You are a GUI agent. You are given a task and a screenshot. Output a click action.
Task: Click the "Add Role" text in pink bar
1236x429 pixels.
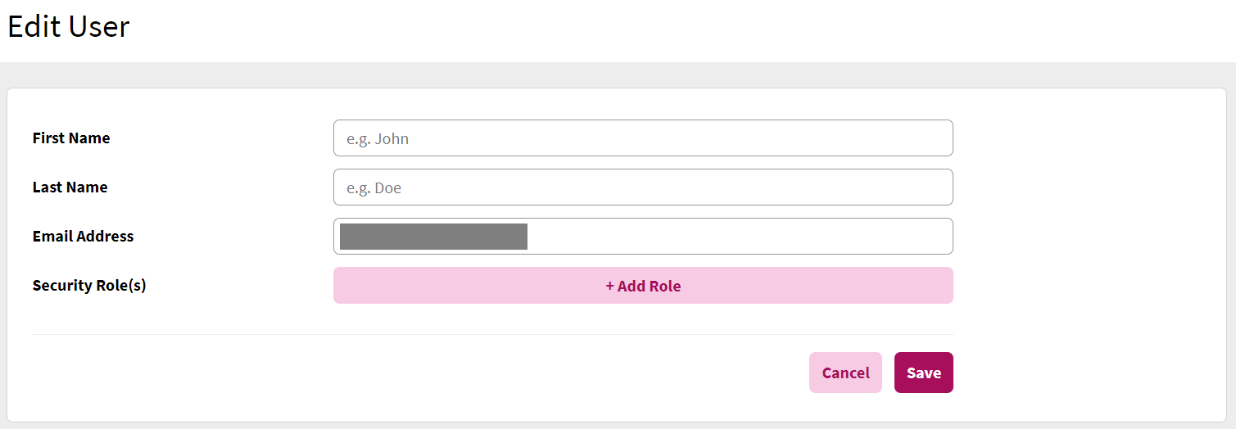click(x=650, y=287)
